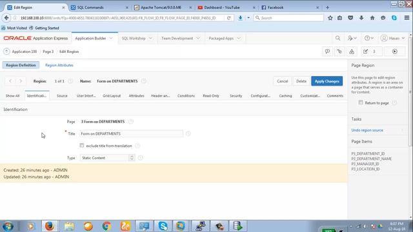Open the Firefox hamburger menu

[x=407, y=18]
